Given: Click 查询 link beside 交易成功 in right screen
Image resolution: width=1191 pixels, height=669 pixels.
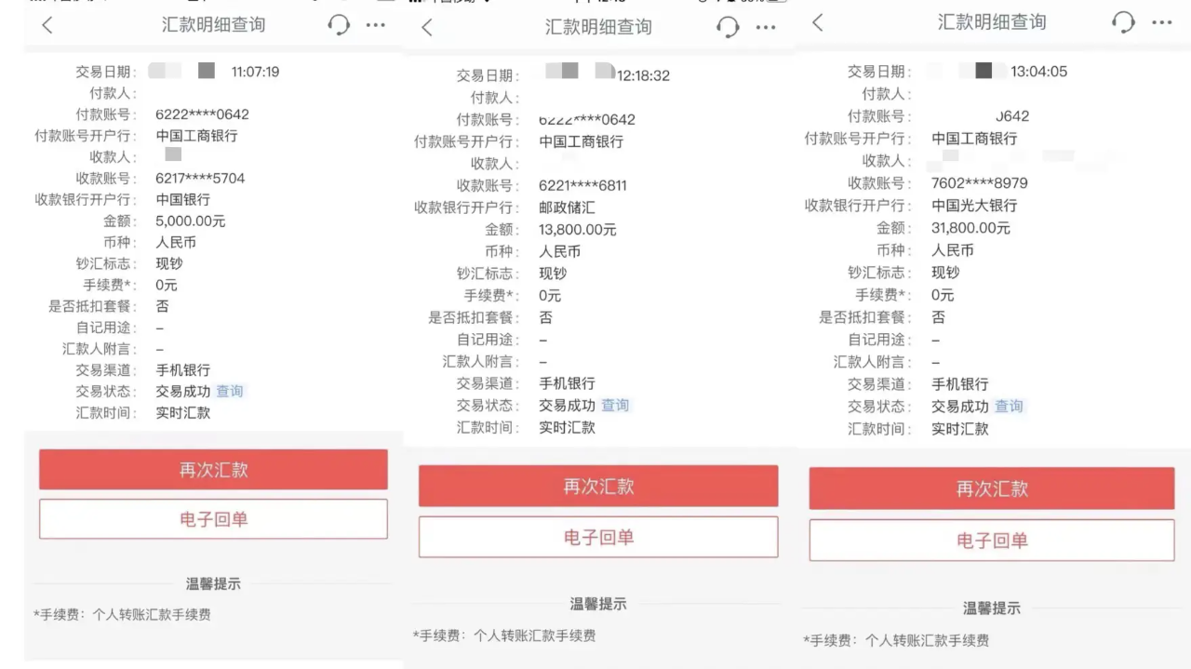Looking at the screenshot, I should pos(1009,407).
